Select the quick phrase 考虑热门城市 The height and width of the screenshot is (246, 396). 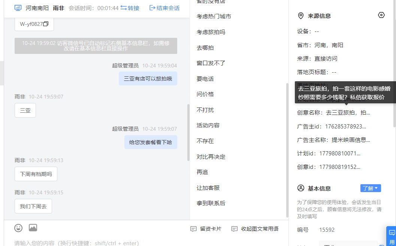click(x=214, y=16)
